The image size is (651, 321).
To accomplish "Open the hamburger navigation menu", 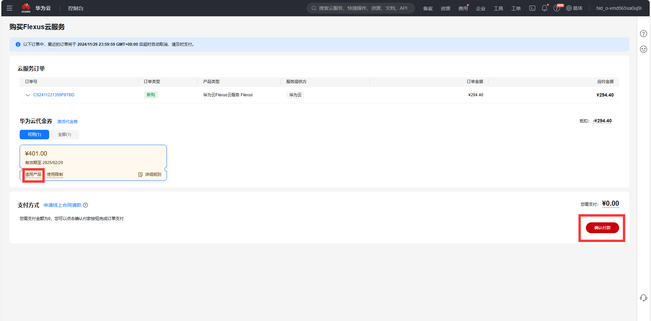I will coord(9,8).
